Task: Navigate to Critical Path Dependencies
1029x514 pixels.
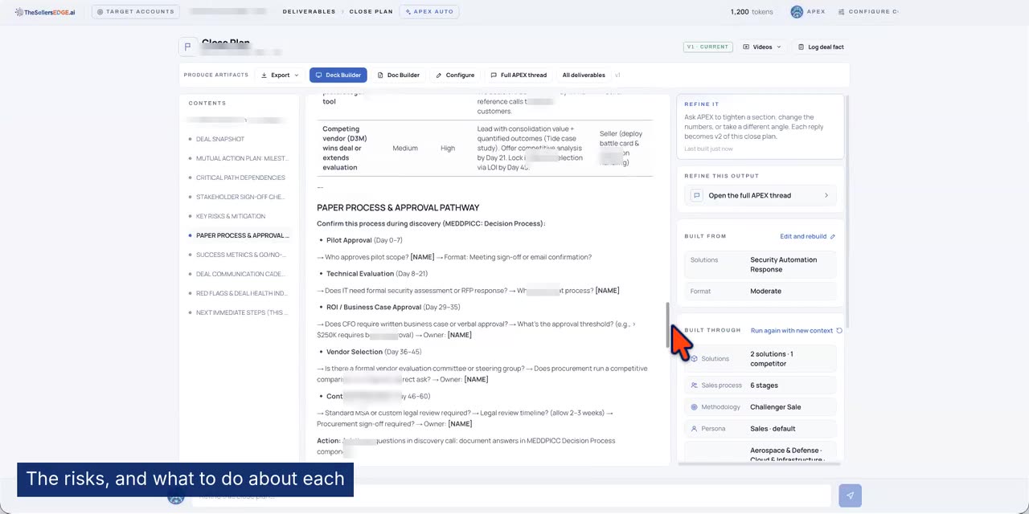Action: click(240, 177)
